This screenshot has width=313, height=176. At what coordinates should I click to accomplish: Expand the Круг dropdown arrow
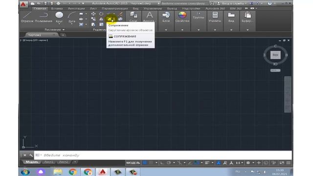(59, 24)
